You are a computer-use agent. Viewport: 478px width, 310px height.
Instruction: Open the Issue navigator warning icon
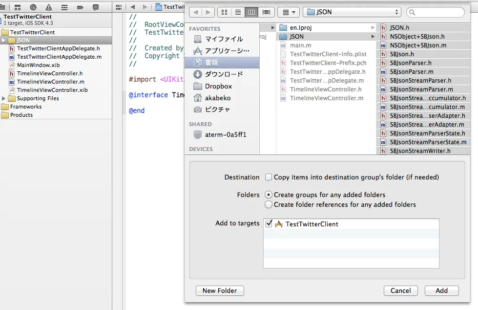tap(49, 7)
